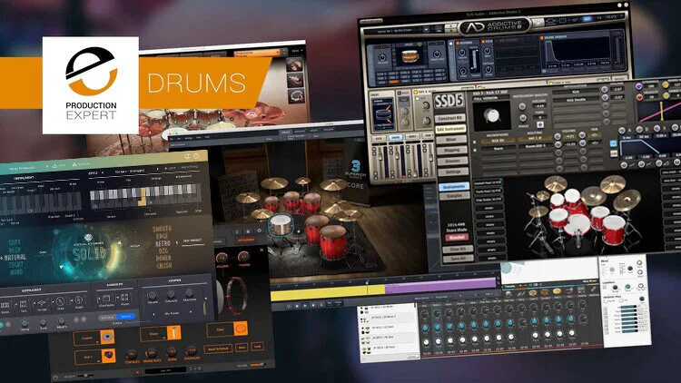Click the Save icon in Solid's top bar
This screenshot has width=681, height=383.
coord(55,165)
